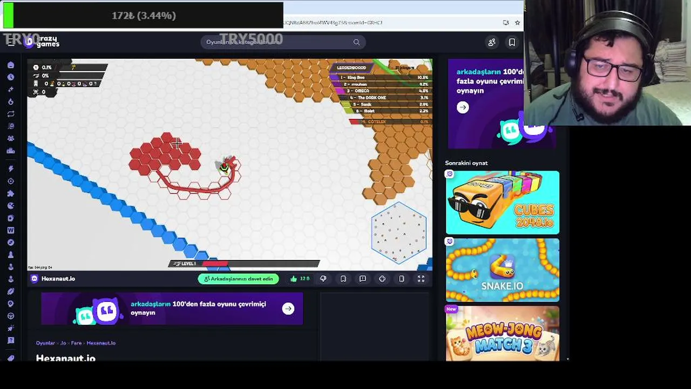Click the 'Fare' breadcrumb link
691x389 pixels.
point(76,343)
